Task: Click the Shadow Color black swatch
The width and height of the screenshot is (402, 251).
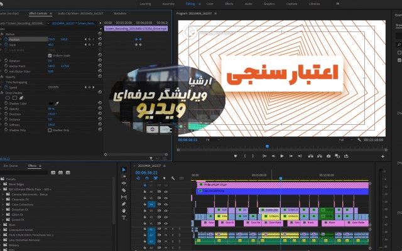Action: pyautogui.click(x=51, y=104)
